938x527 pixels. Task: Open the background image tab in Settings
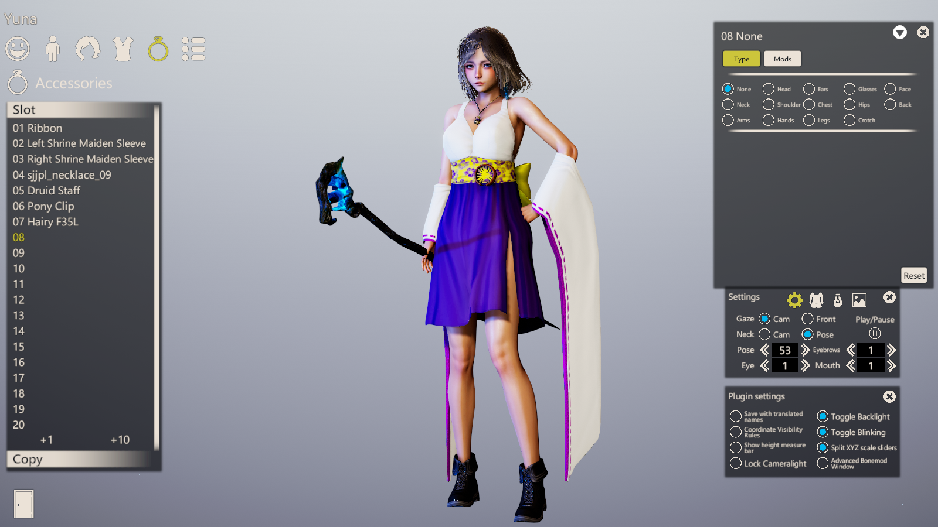pos(859,300)
